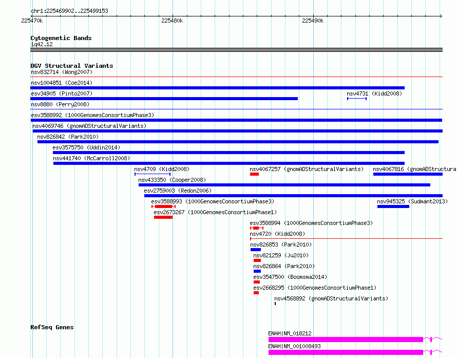
Task: Select nsv4568892 (gnomADStructuralVariants) label
Action: coord(331,298)
